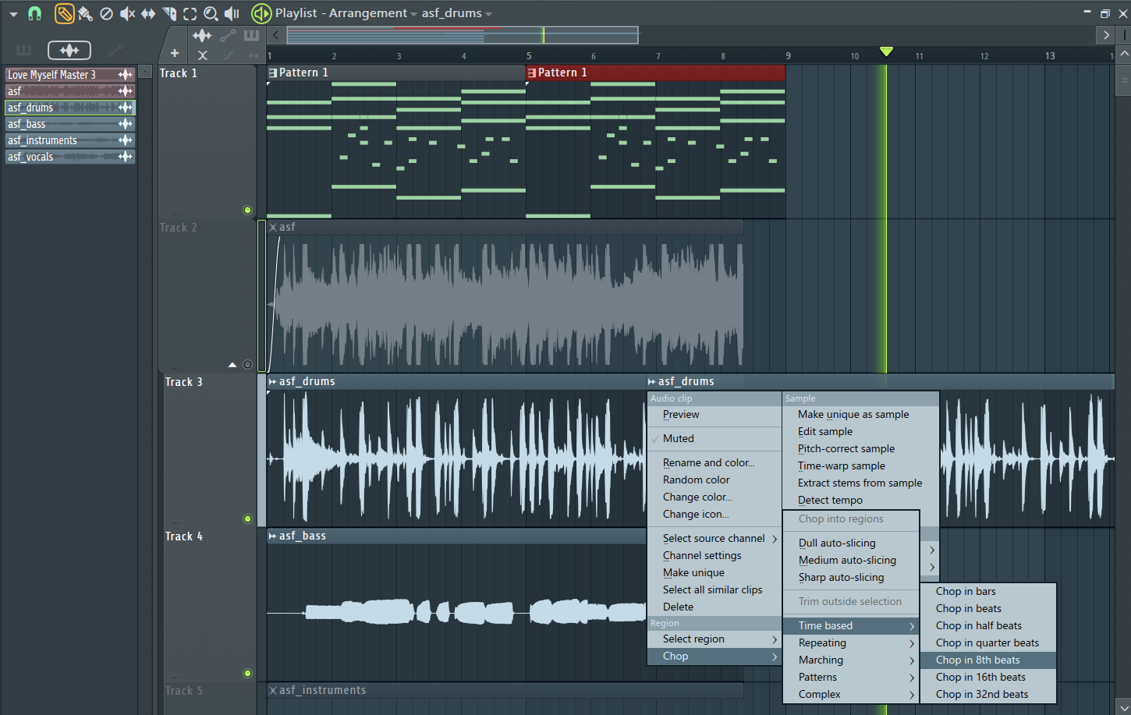Select the Zoom magnifier tool
Screen dimensions: 1131x715
[x=211, y=13]
